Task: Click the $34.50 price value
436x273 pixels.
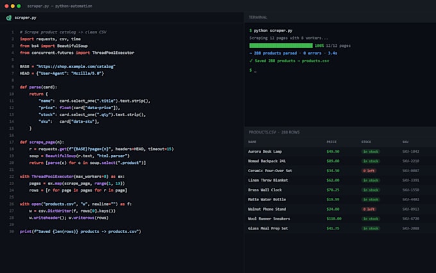Action: (x=333, y=170)
